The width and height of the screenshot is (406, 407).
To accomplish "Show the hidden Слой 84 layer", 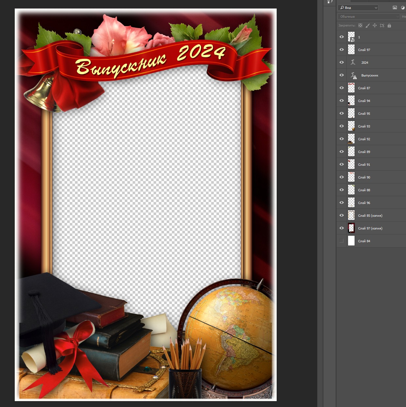I will coord(341,241).
